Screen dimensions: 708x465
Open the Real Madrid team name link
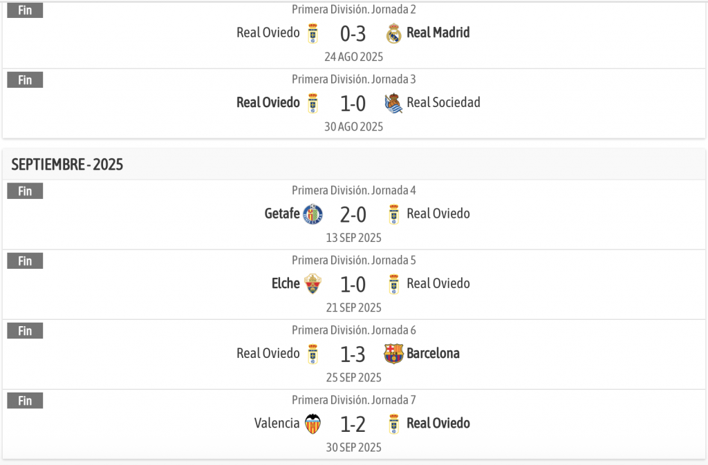tap(438, 32)
